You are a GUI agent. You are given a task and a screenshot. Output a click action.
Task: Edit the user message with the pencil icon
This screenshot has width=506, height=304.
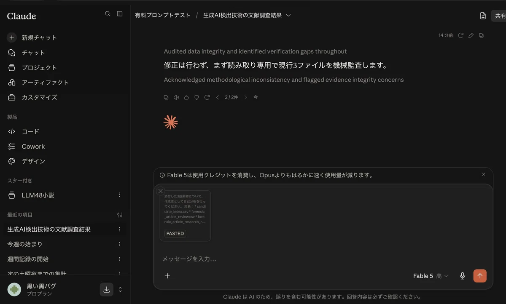[x=471, y=35]
